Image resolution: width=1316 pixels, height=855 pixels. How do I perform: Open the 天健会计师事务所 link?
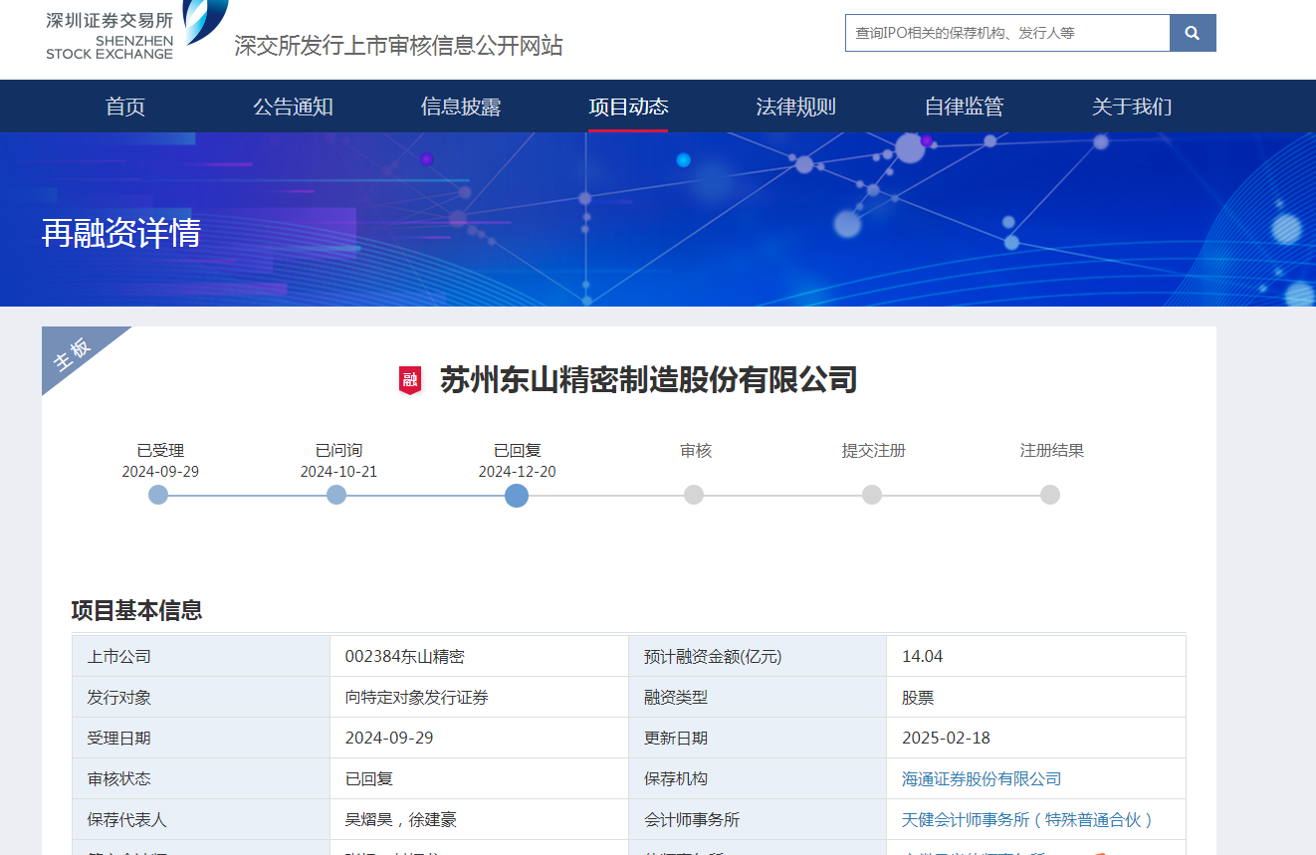1028,820
